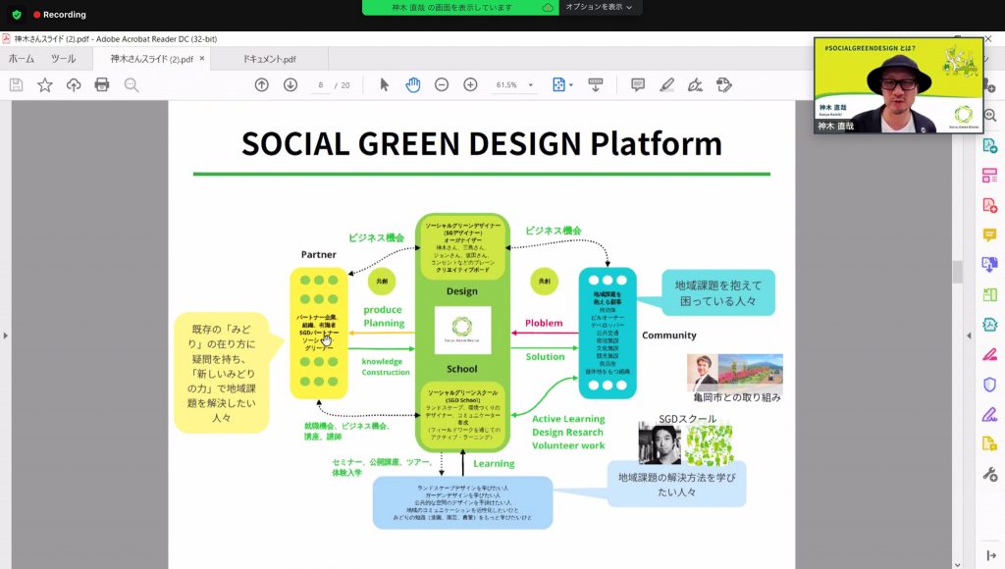The width and height of the screenshot is (1005, 569).
Task: Click the Acrobat PDF icon in title bar
Action: (x=6, y=38)
